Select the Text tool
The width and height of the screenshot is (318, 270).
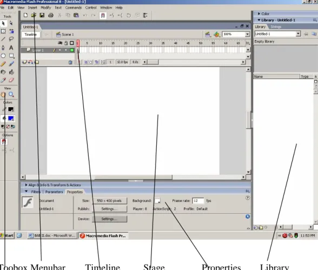click(11, 48)
